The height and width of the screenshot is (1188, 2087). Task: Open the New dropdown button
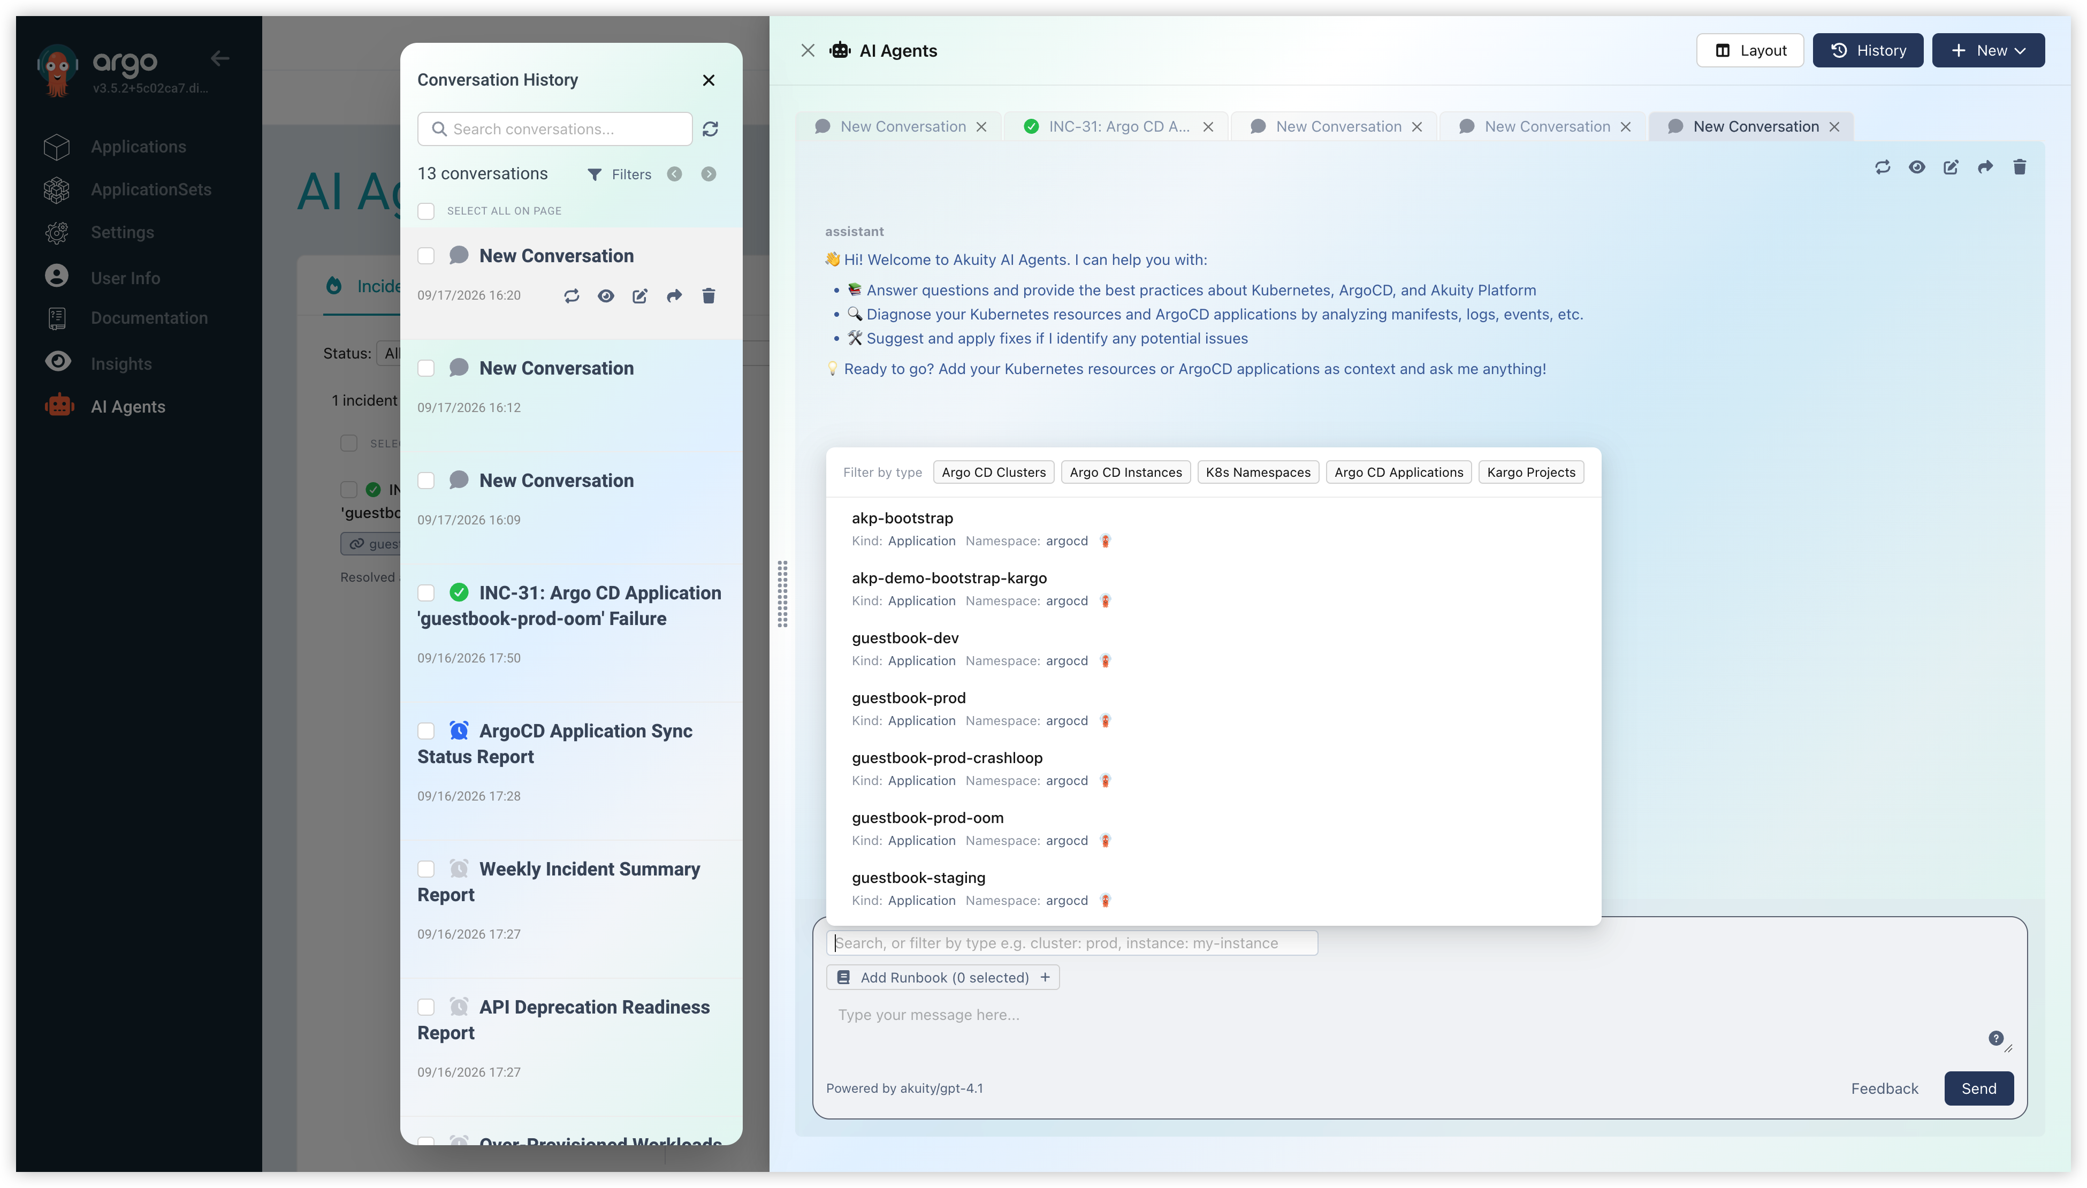[1987, 51]
